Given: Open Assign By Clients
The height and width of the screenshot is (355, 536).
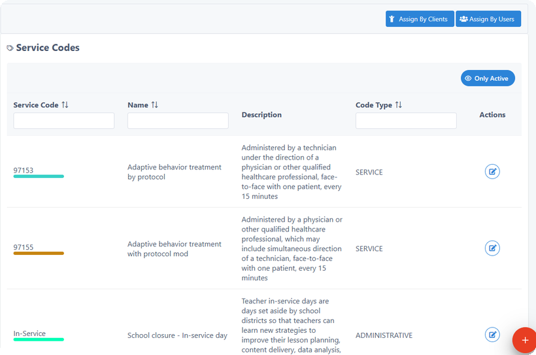Looking at the screenshot, I should click(420, 19).
